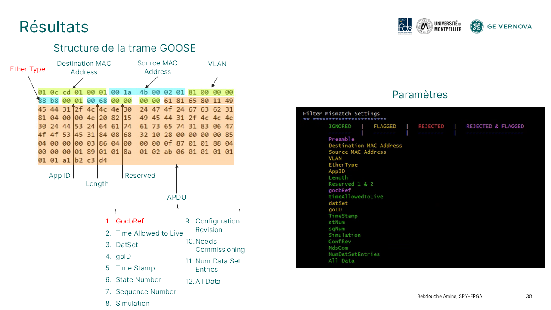Click the Source MAC Address label above hex dump

coord(157,68)
